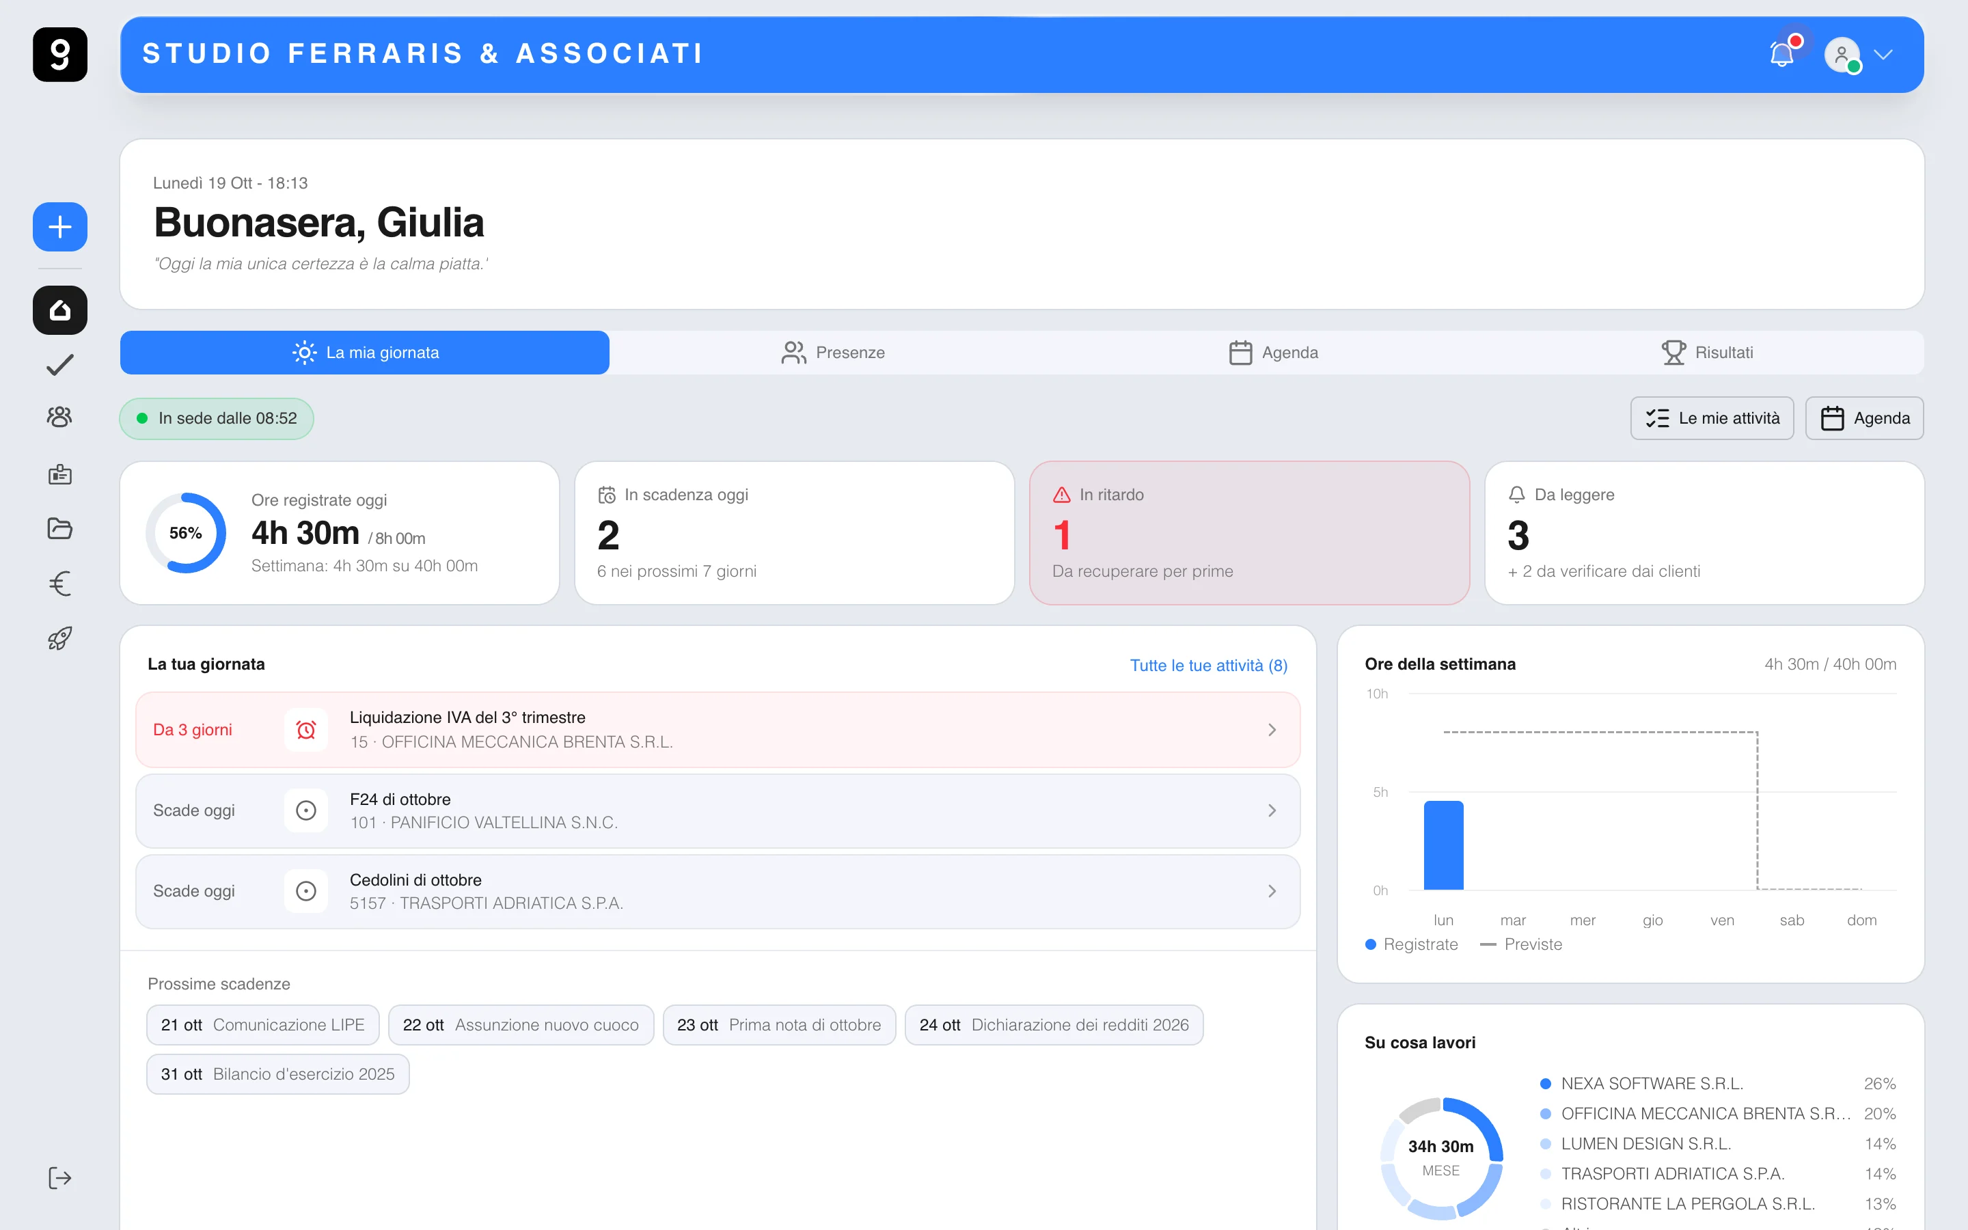Expand F24 di ottobre row chevron
This screenshot has width=1968, height=1230.
(1272, 810)
